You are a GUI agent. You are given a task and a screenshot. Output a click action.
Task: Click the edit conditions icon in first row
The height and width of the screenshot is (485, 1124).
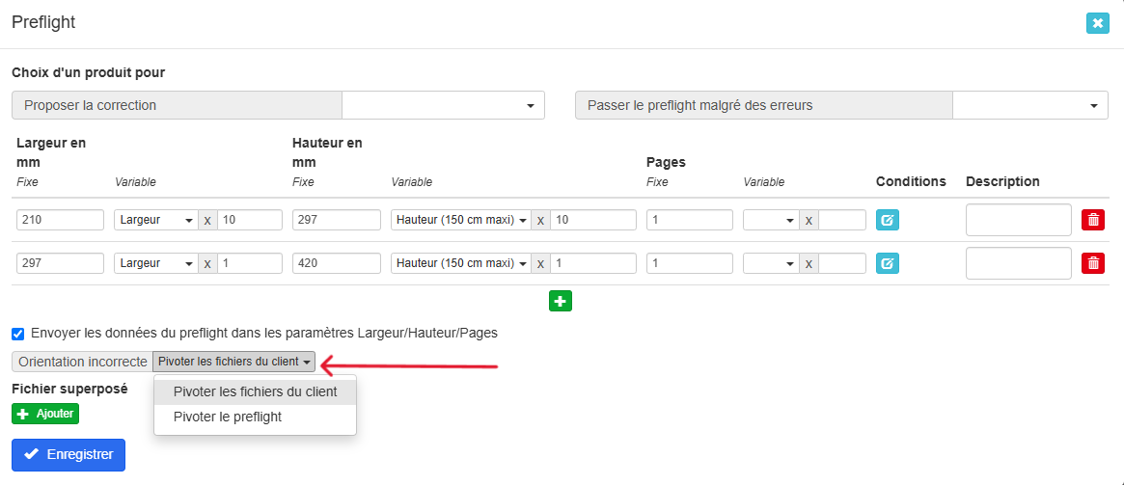coord(887,220)
